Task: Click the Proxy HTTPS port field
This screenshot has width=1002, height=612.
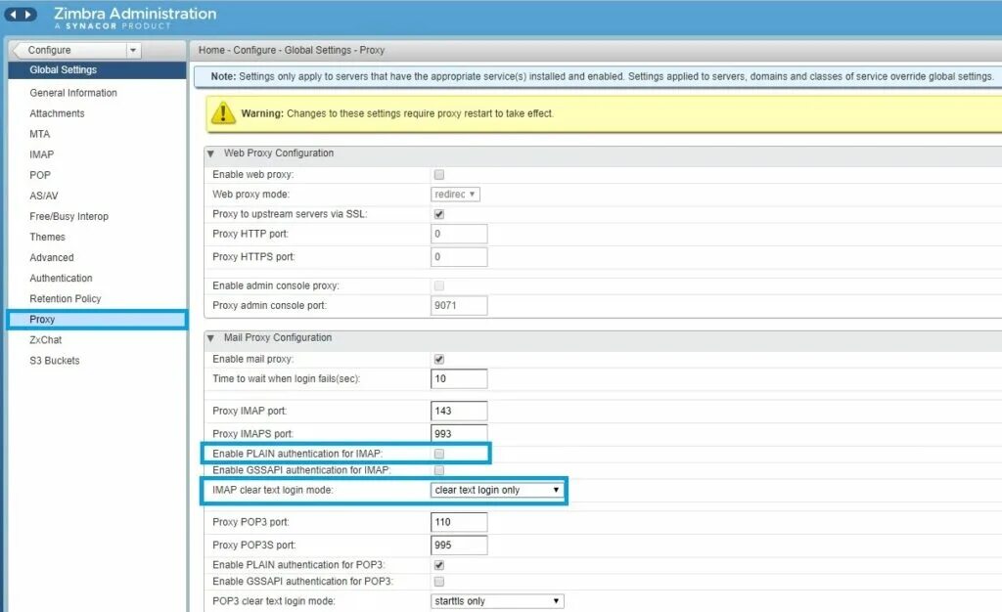Action: click(x=459, y=256)
